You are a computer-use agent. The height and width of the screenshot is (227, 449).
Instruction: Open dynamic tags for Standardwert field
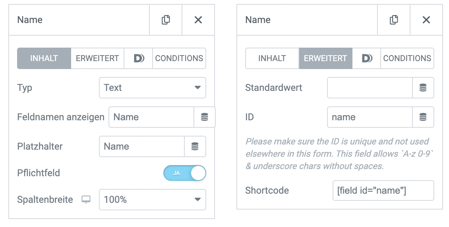[423, 87]
